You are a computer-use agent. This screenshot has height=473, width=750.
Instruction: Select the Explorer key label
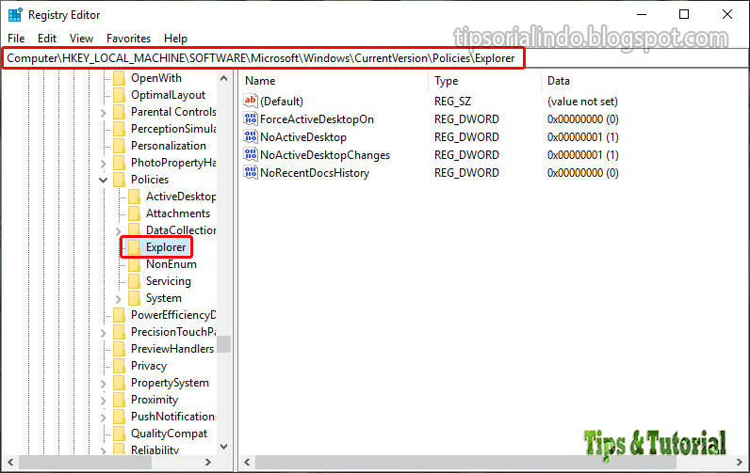(166, 247)
